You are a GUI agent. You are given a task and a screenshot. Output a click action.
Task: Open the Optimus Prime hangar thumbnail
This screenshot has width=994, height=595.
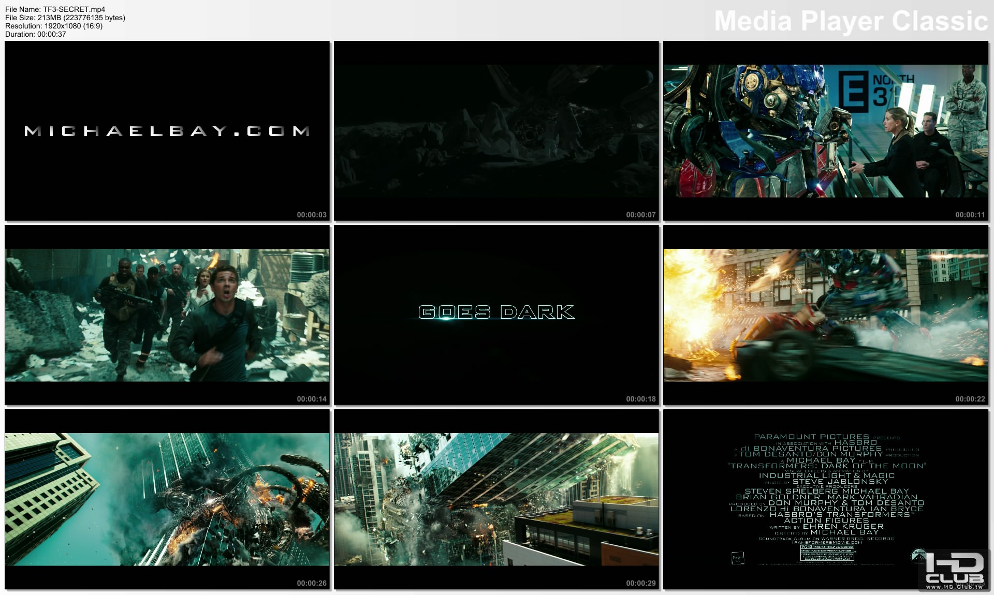pyautogui.click(x=825, y=130)
